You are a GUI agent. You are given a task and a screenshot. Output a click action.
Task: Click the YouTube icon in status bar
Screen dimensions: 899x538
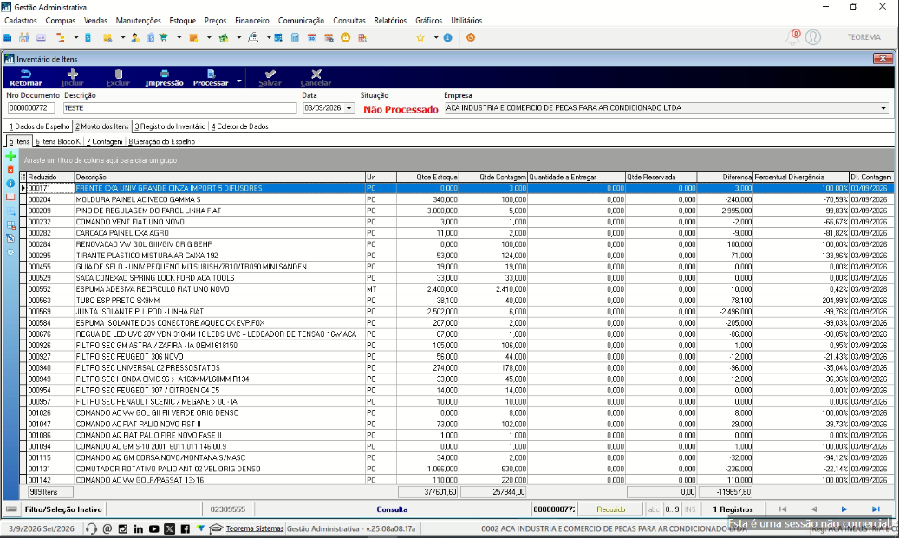[x=153, y=528]
